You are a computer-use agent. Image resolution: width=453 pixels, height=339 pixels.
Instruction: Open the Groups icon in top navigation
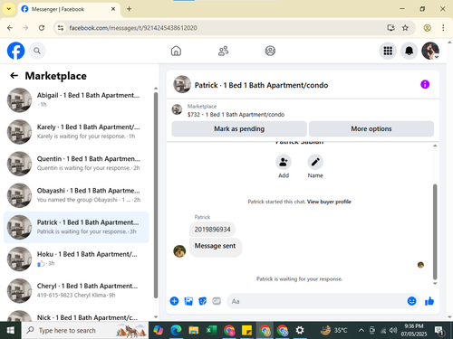click(270, 51)
